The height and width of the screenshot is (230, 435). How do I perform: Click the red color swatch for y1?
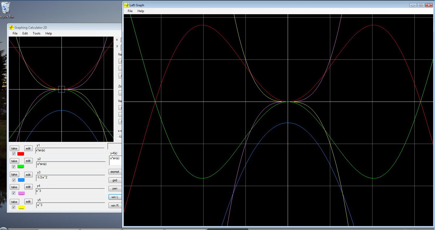21,154
